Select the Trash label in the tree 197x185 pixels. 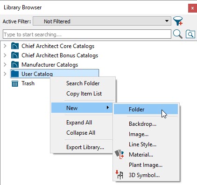click(x=28, y=83)
